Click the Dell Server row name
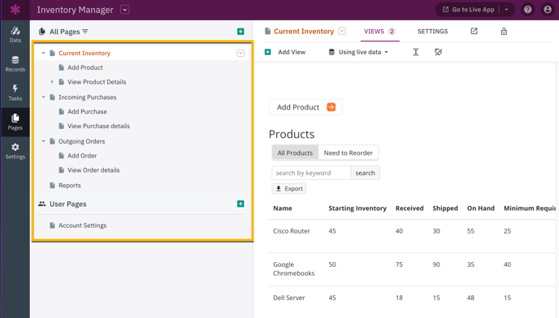The height and width of the screenshot is (318, 559). tap(288, 298)
